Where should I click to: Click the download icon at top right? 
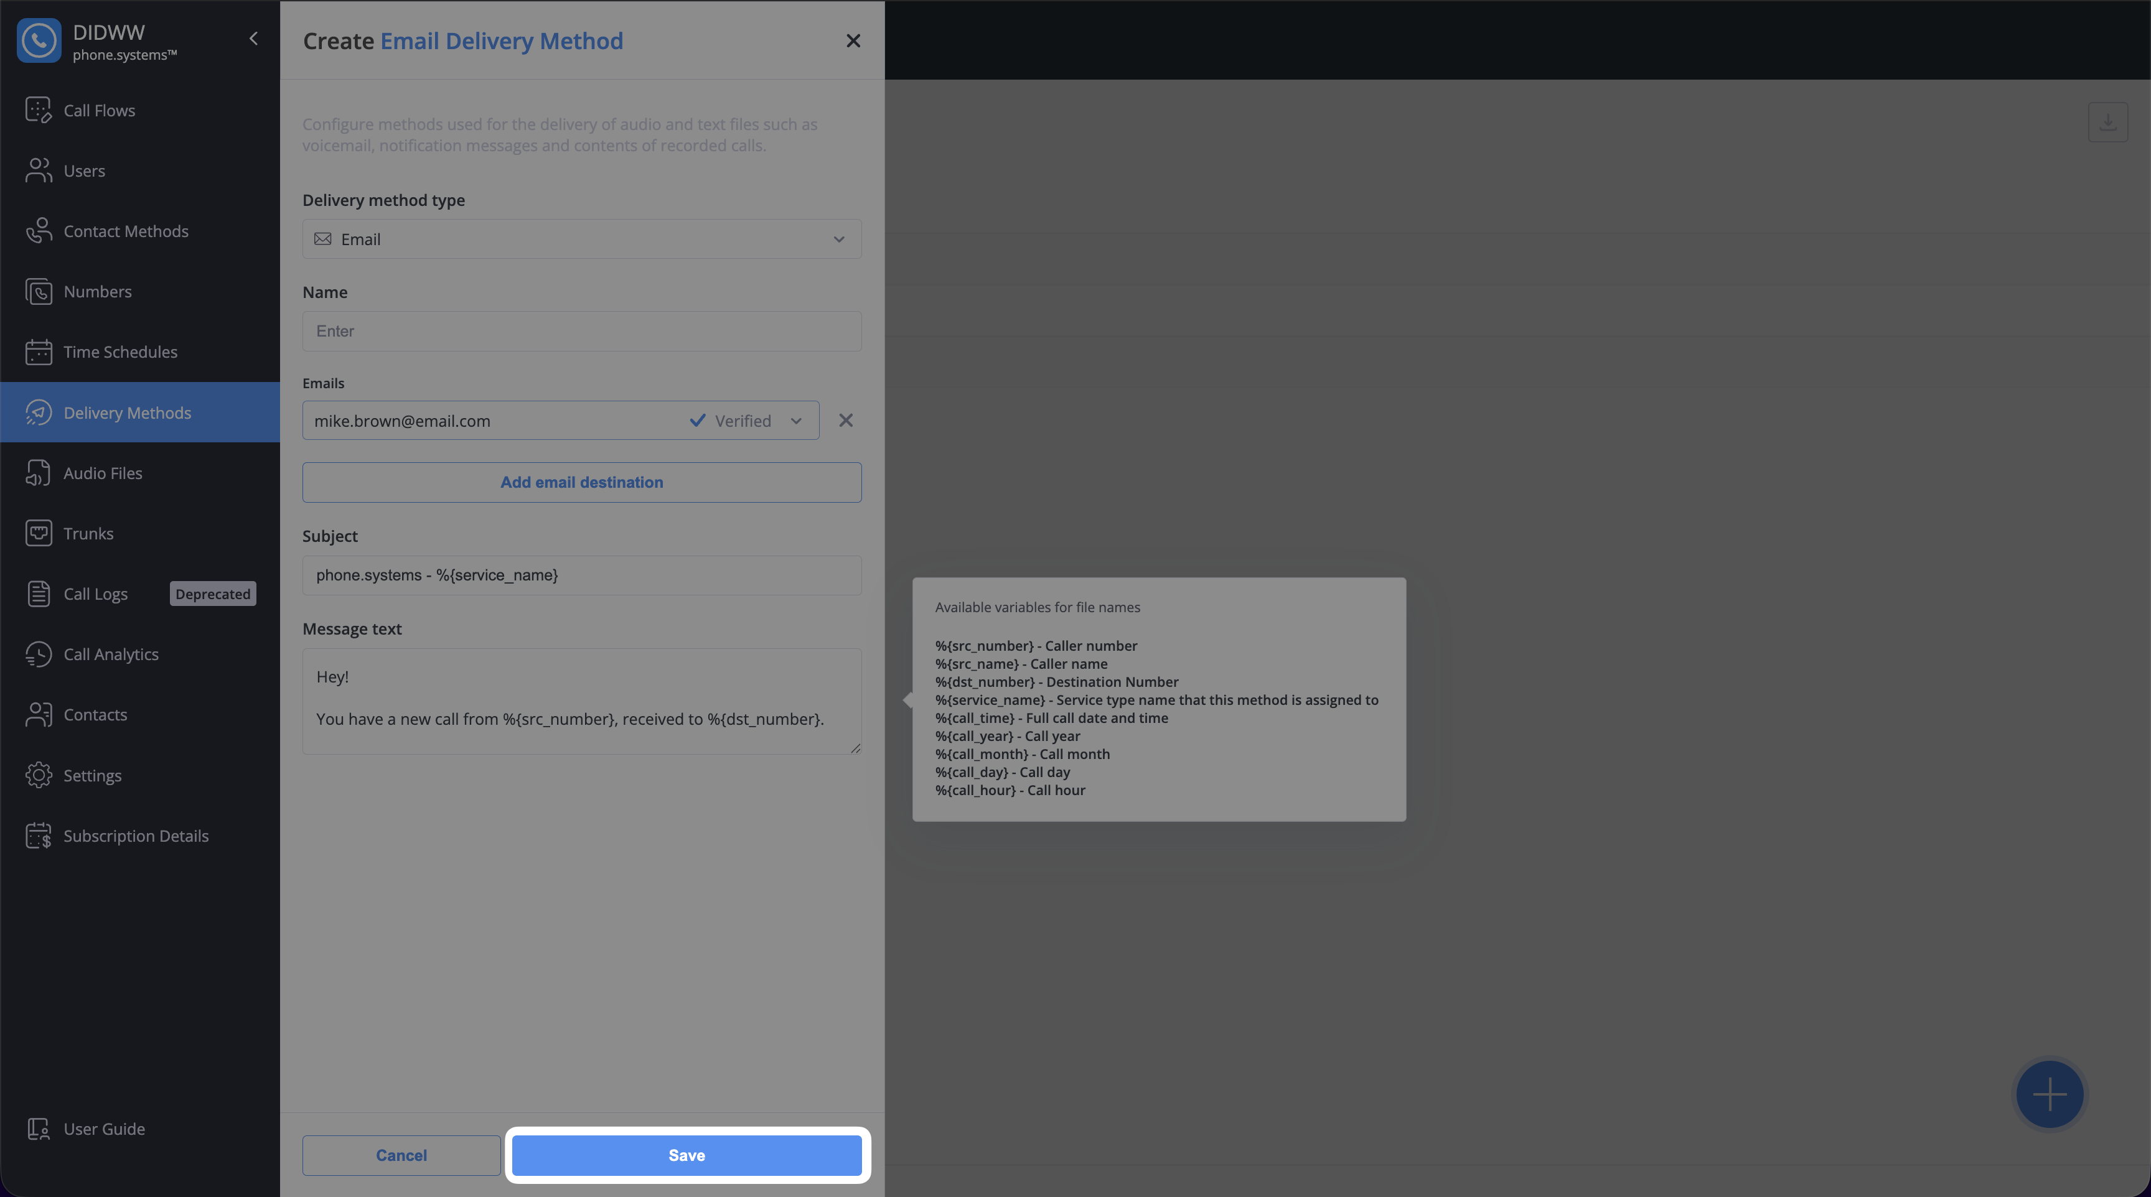(2107, 123)
